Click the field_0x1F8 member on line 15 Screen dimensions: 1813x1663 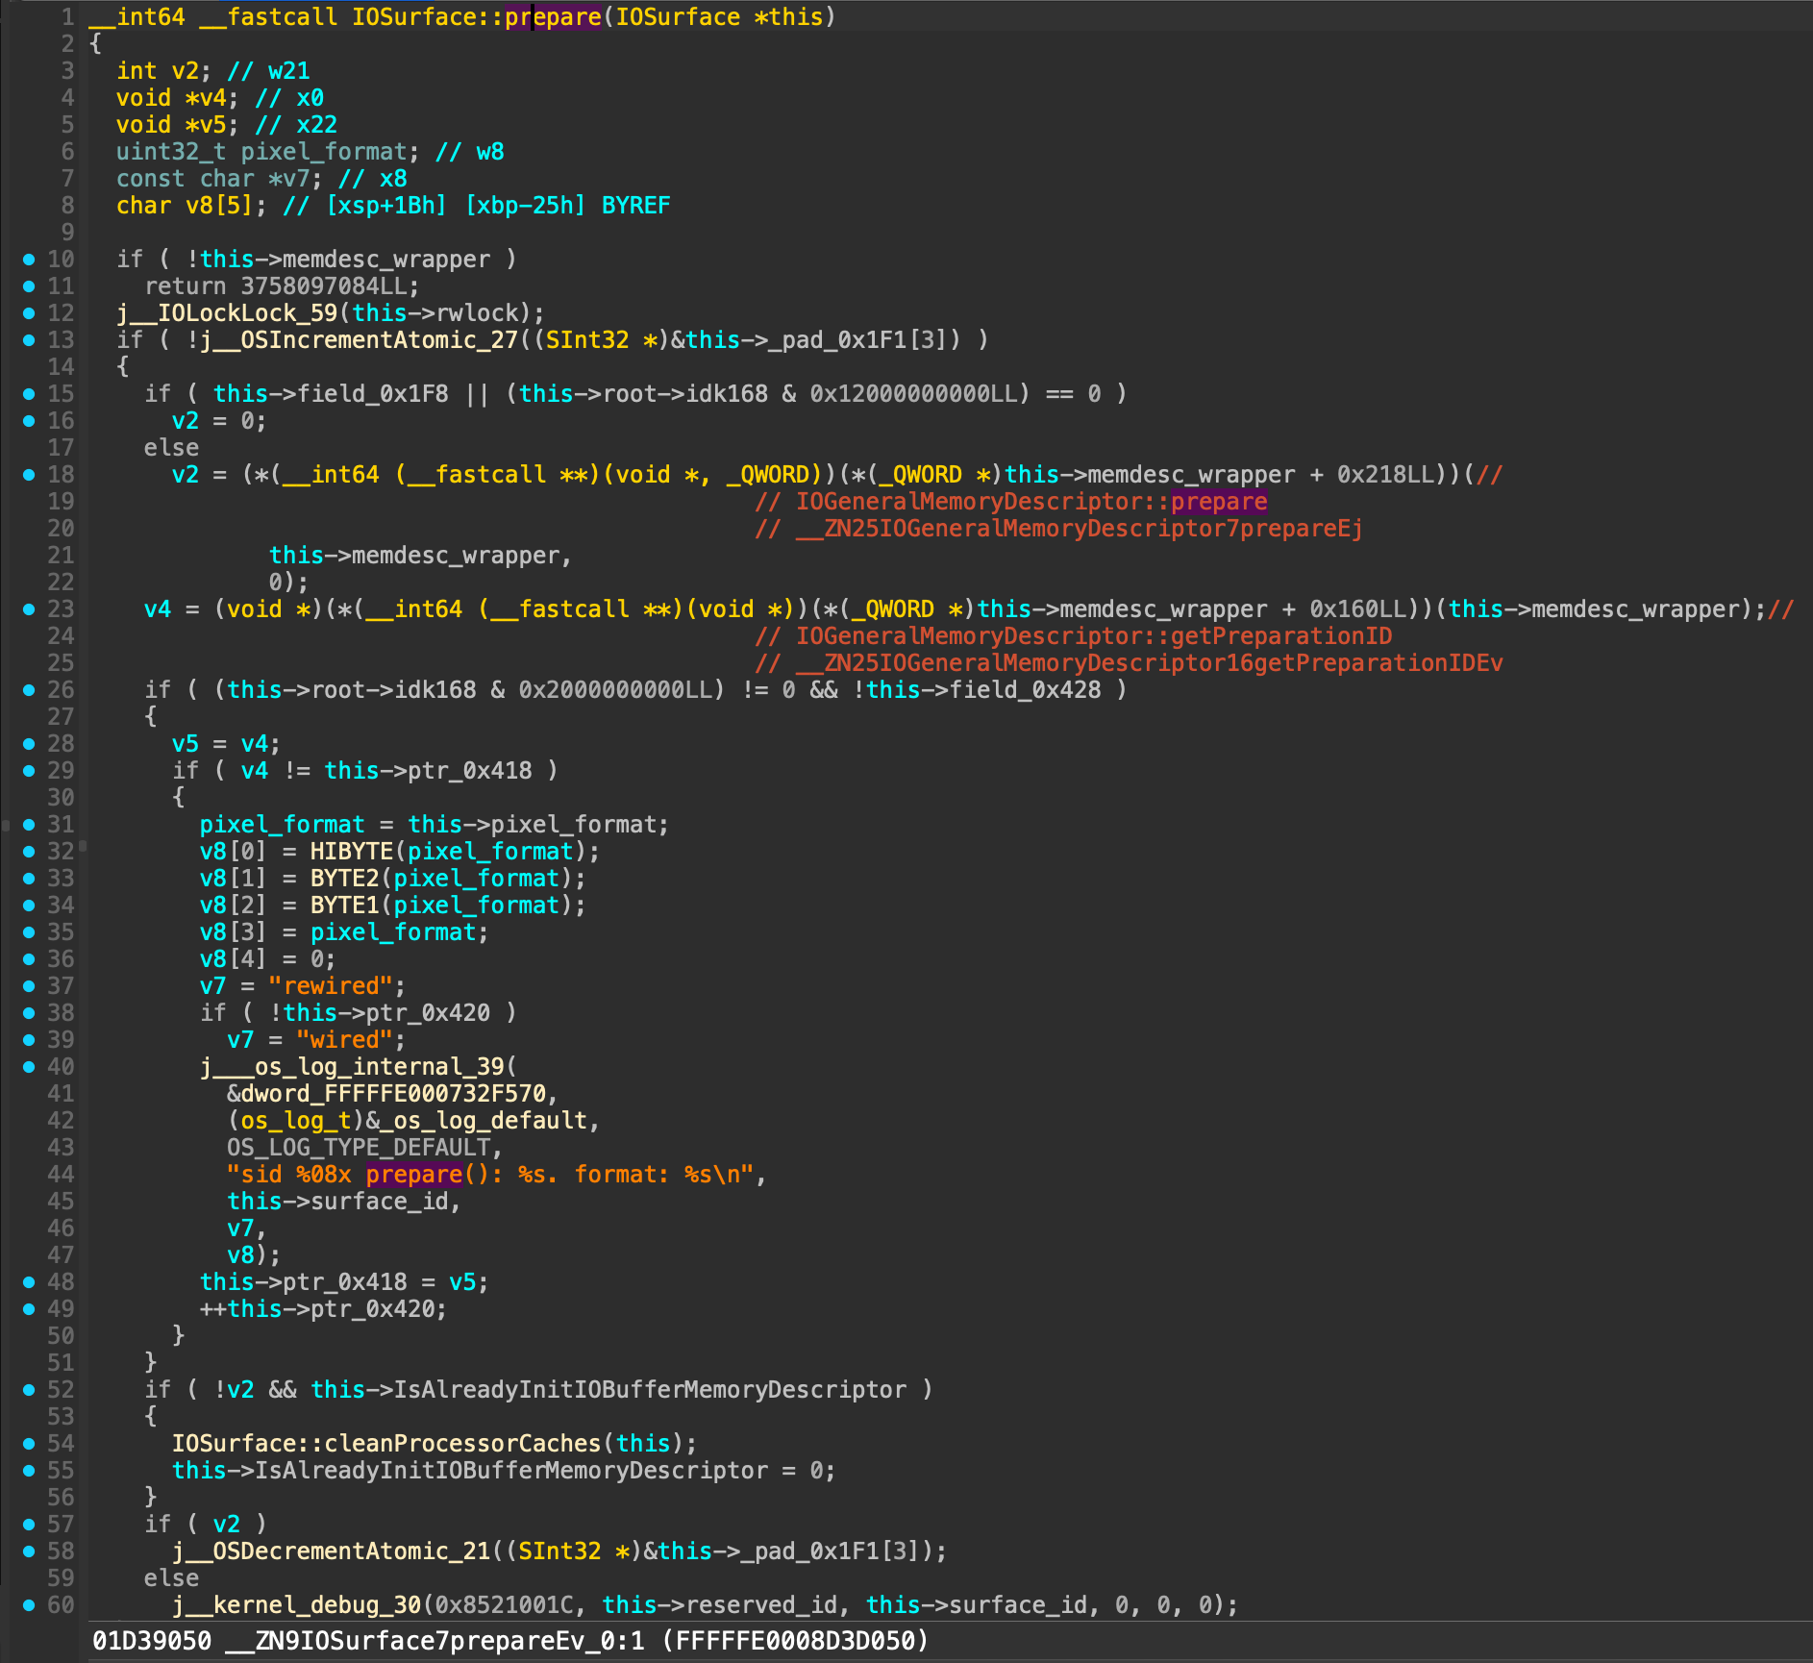pyautogui.click(x=373, y=393)
